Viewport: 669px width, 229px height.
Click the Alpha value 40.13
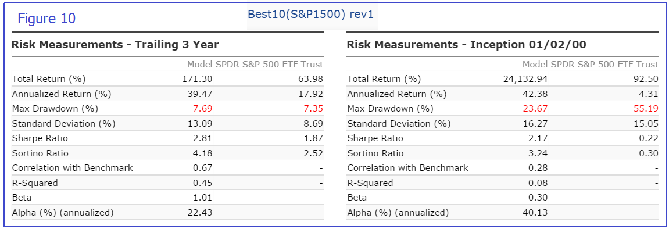pos(537,213)
